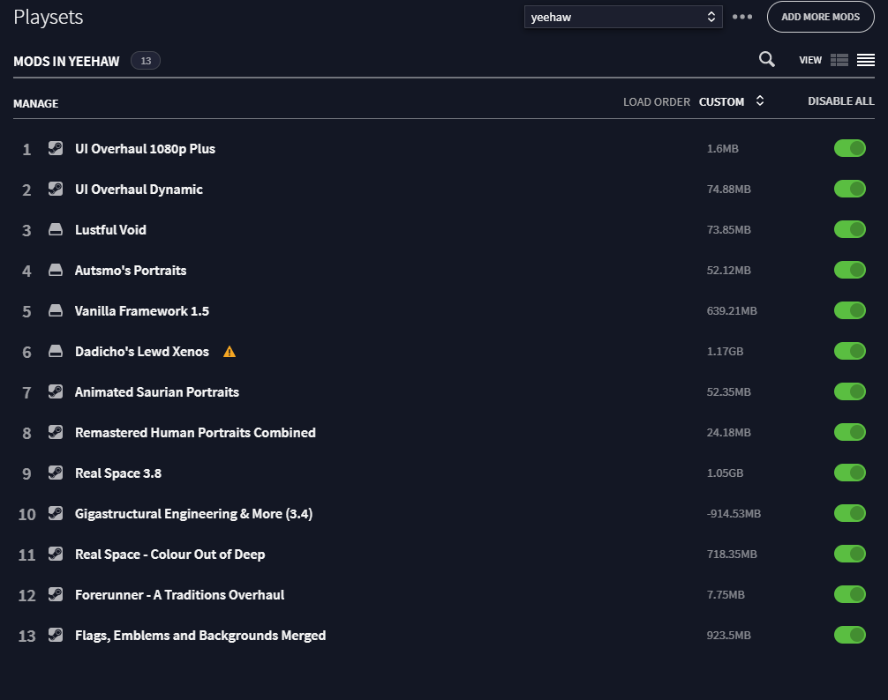Disable Forerunner - A Traditions Overhaul toggle
The image size is (888, 700).
coord(849,595)
